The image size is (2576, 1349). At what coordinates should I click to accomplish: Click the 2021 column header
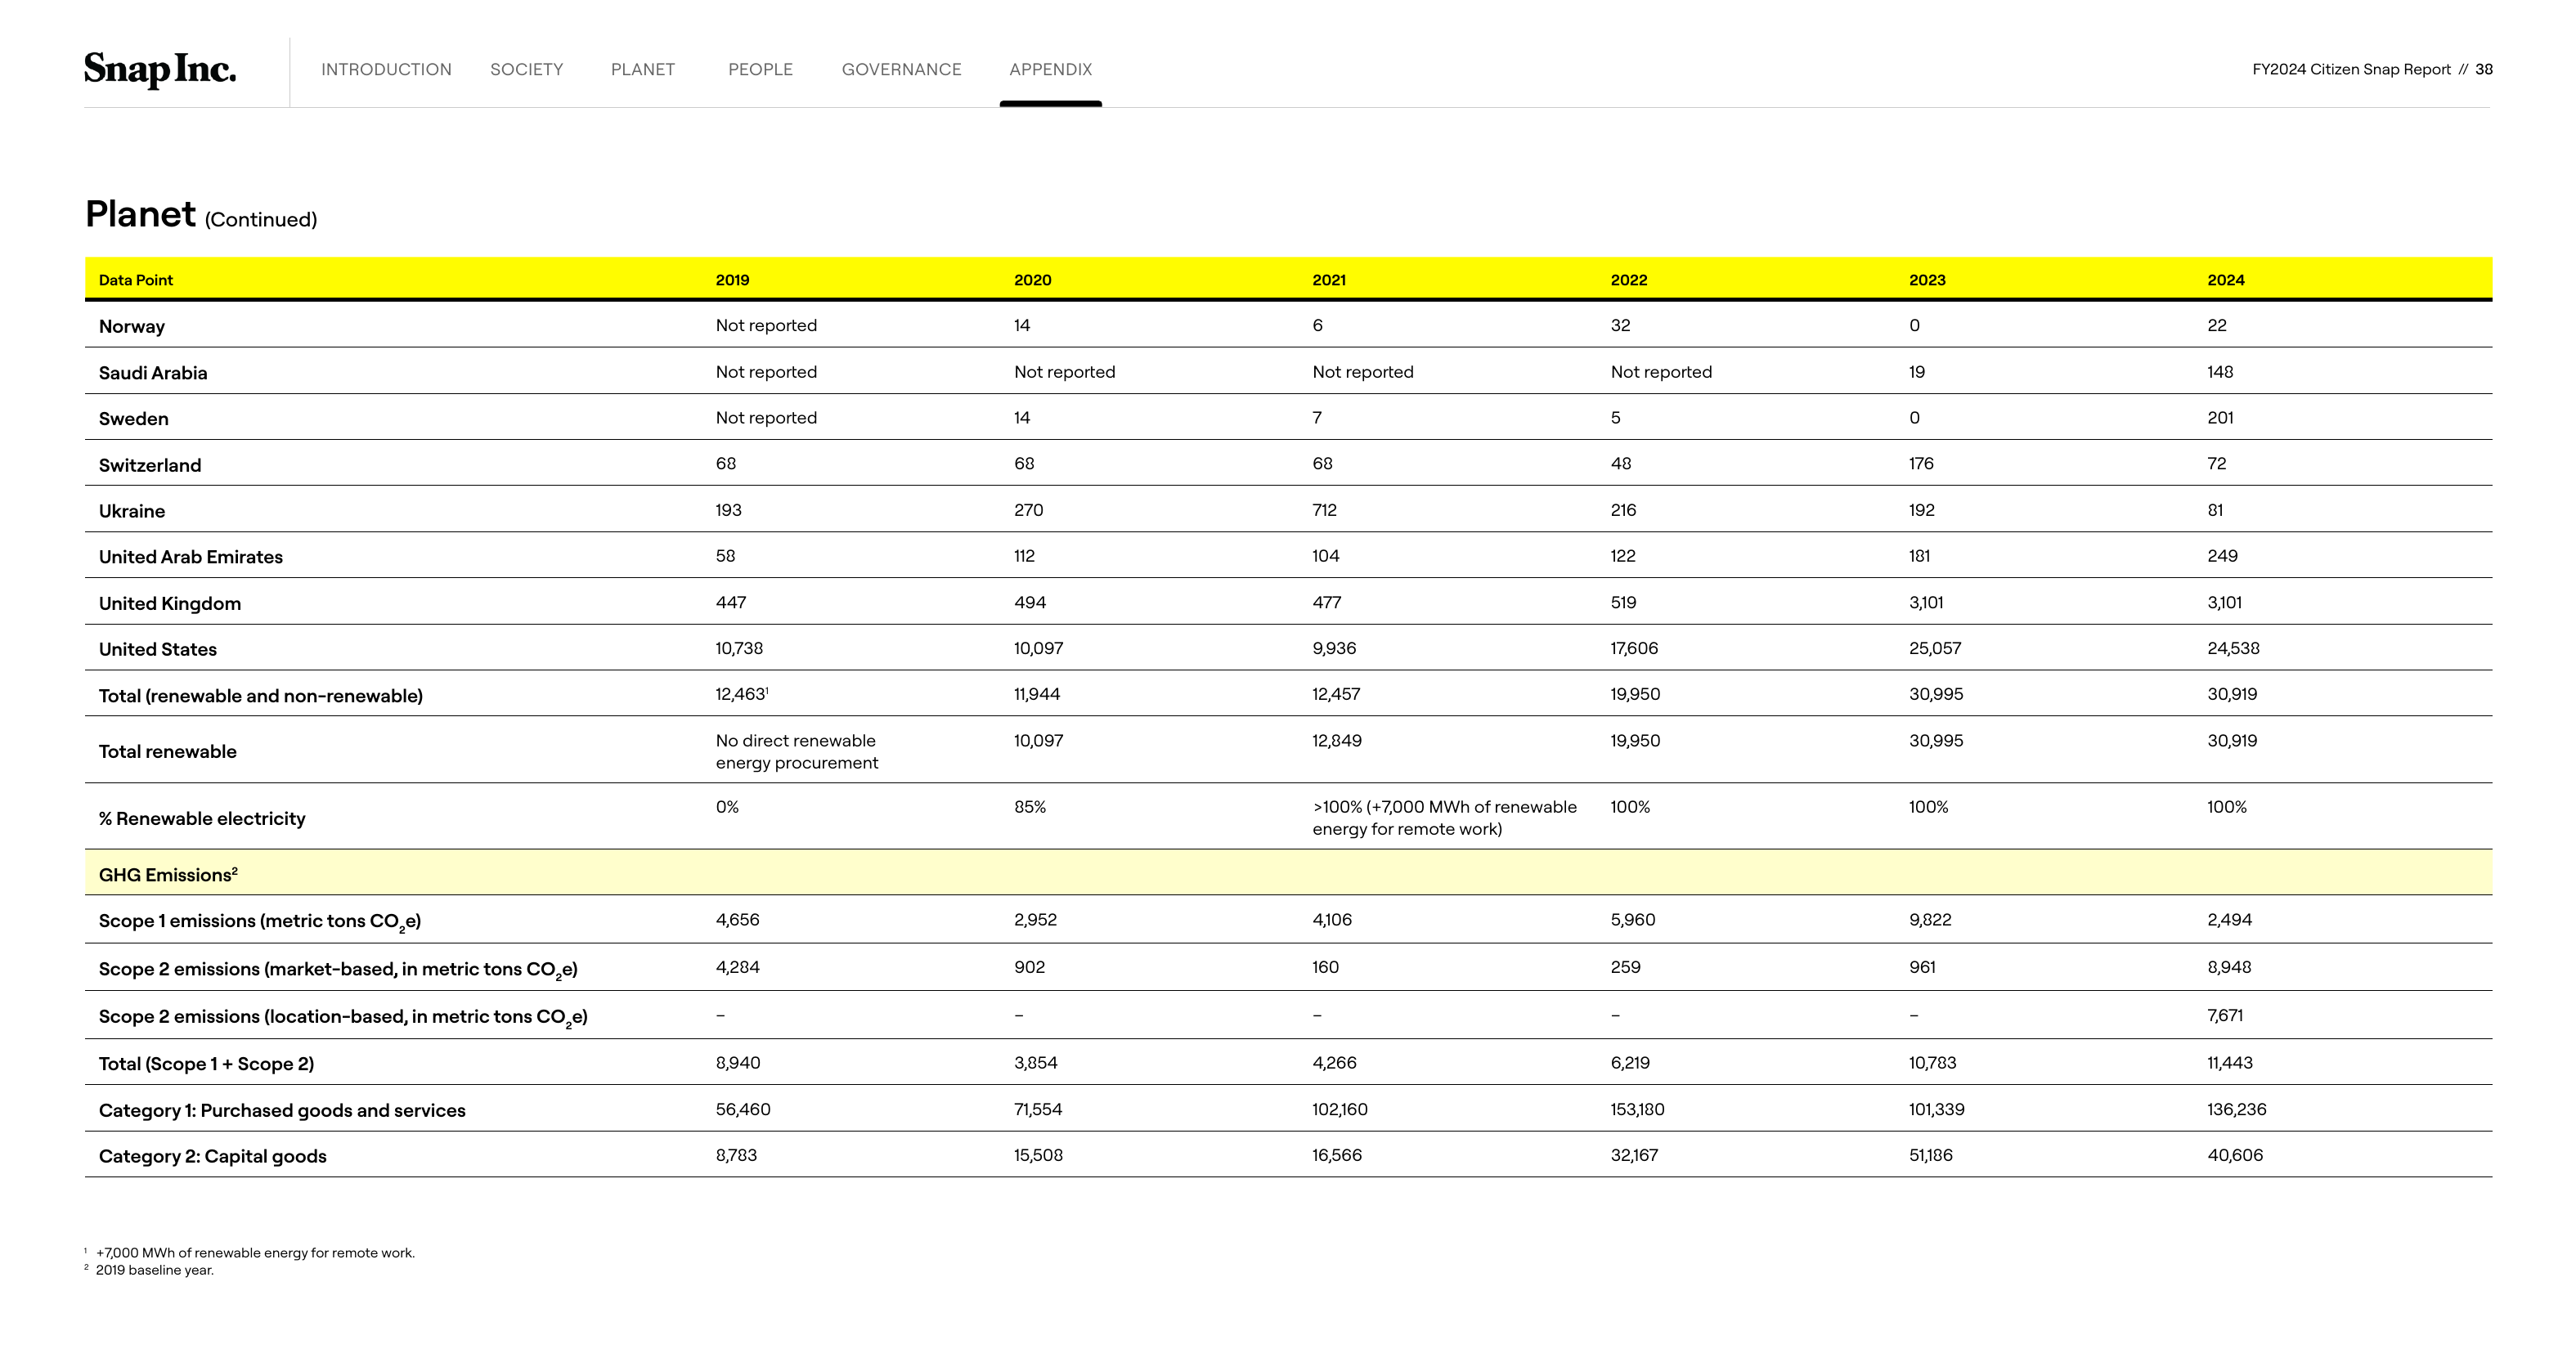coord(1329,280)
